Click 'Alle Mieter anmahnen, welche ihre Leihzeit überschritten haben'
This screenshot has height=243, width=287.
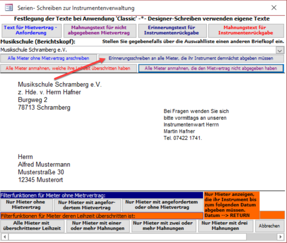click(x=68, y=68)
